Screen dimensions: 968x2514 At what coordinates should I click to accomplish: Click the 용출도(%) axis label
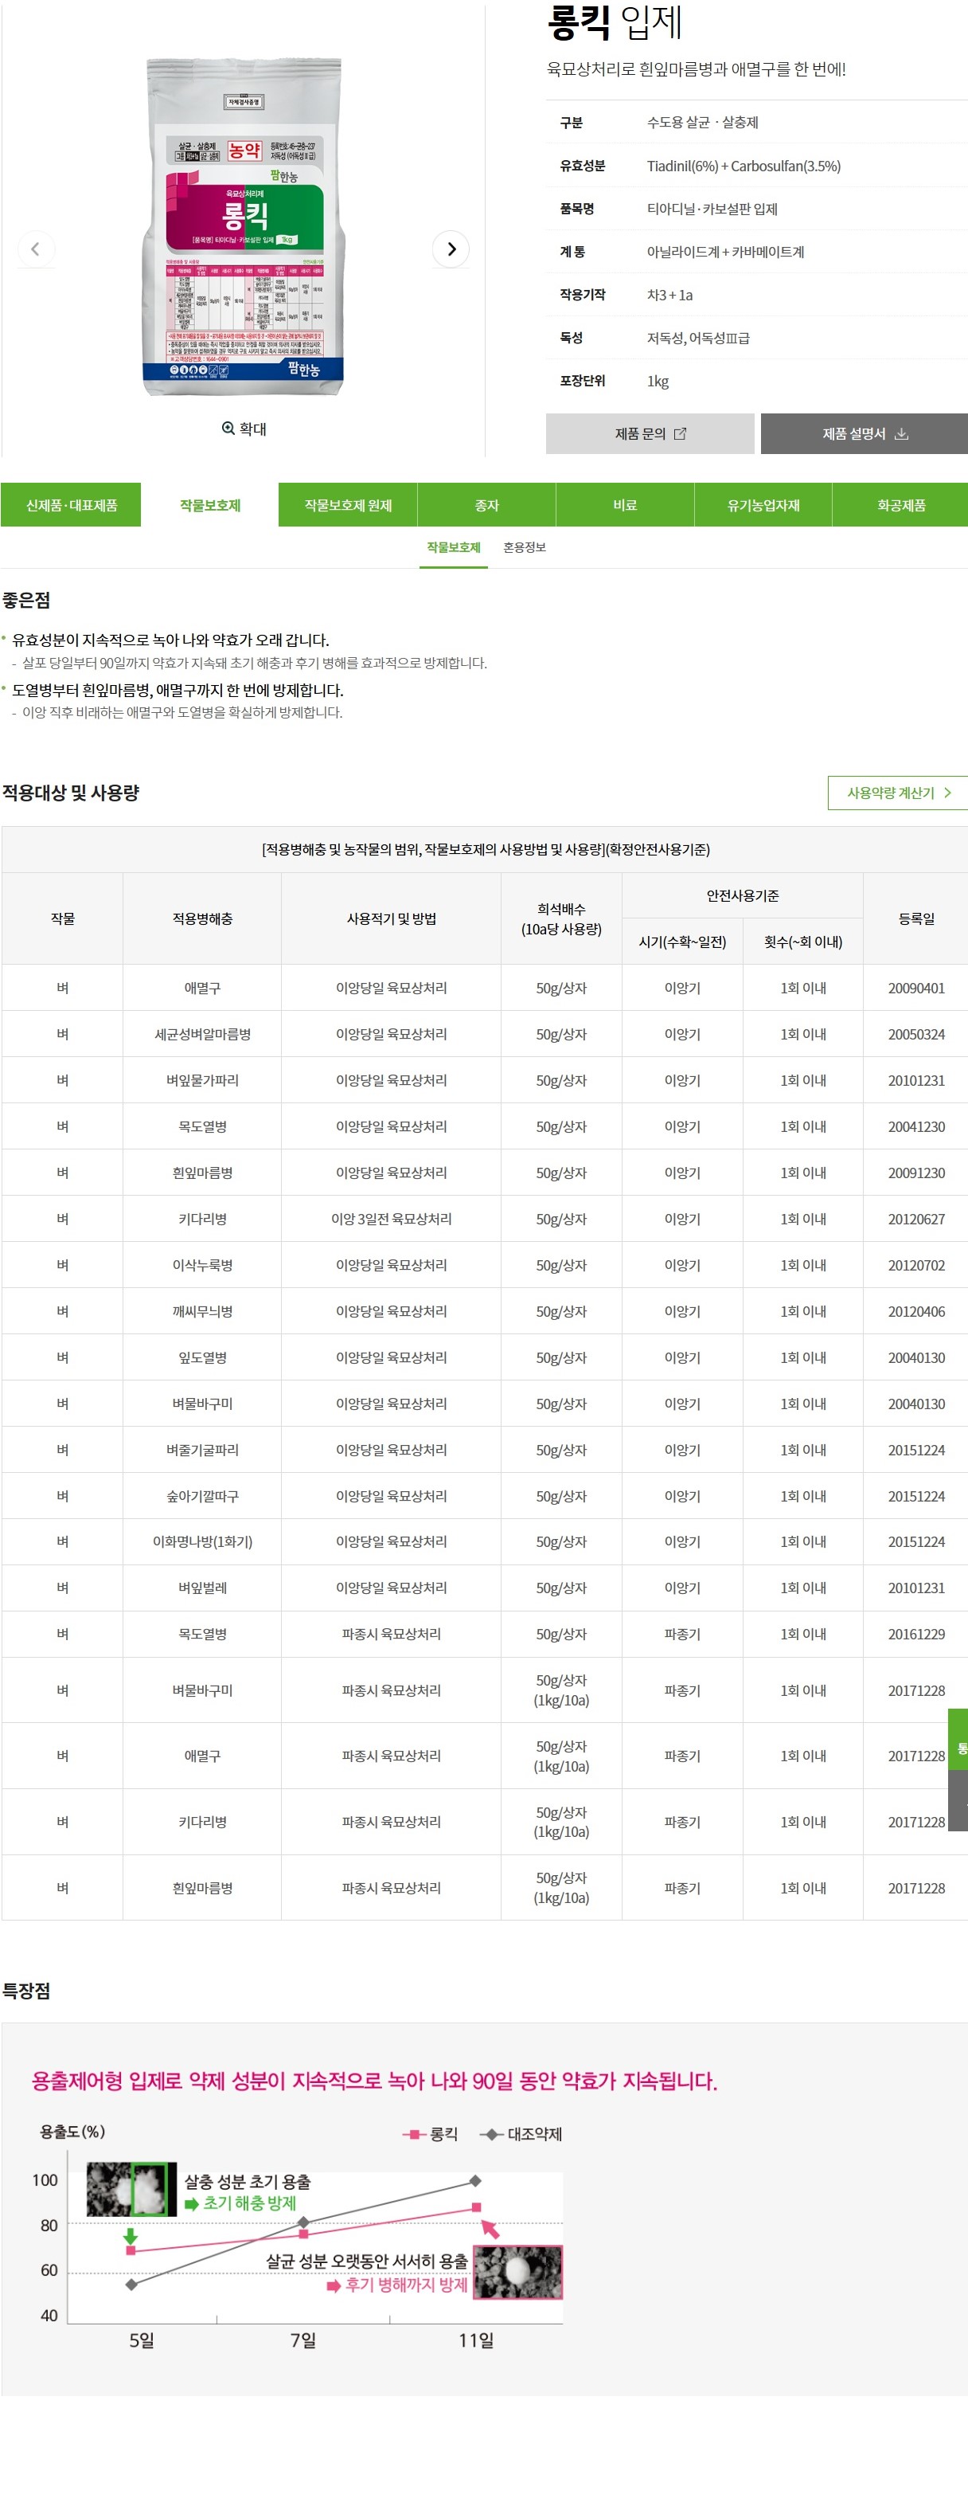72,2132
